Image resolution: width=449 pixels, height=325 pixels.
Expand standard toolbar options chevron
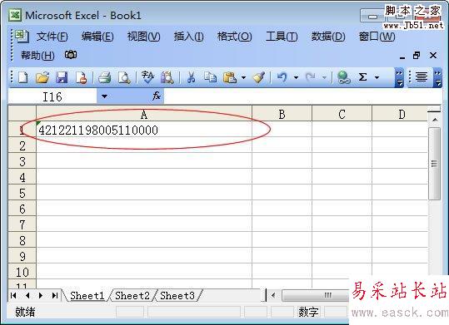(x=399, y=77)
